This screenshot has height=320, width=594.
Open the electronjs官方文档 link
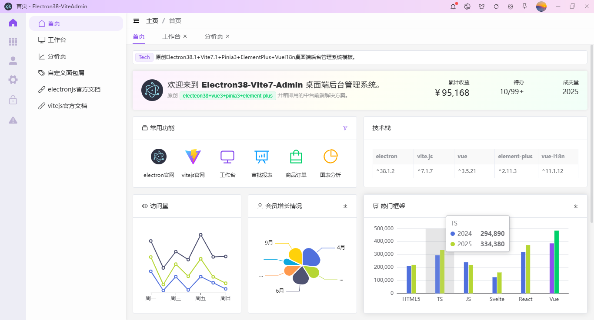(x=74, y=89)
